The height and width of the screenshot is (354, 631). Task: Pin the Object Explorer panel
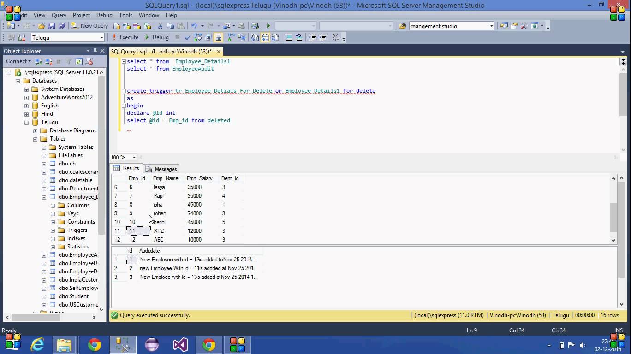coord(95,51)
